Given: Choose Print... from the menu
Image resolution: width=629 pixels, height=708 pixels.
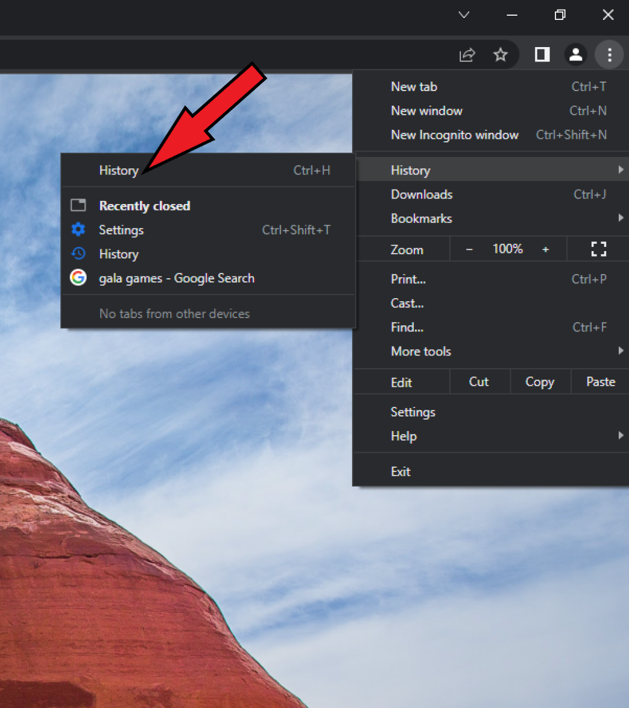Looking at the screenshot, I should click(491, 279).
